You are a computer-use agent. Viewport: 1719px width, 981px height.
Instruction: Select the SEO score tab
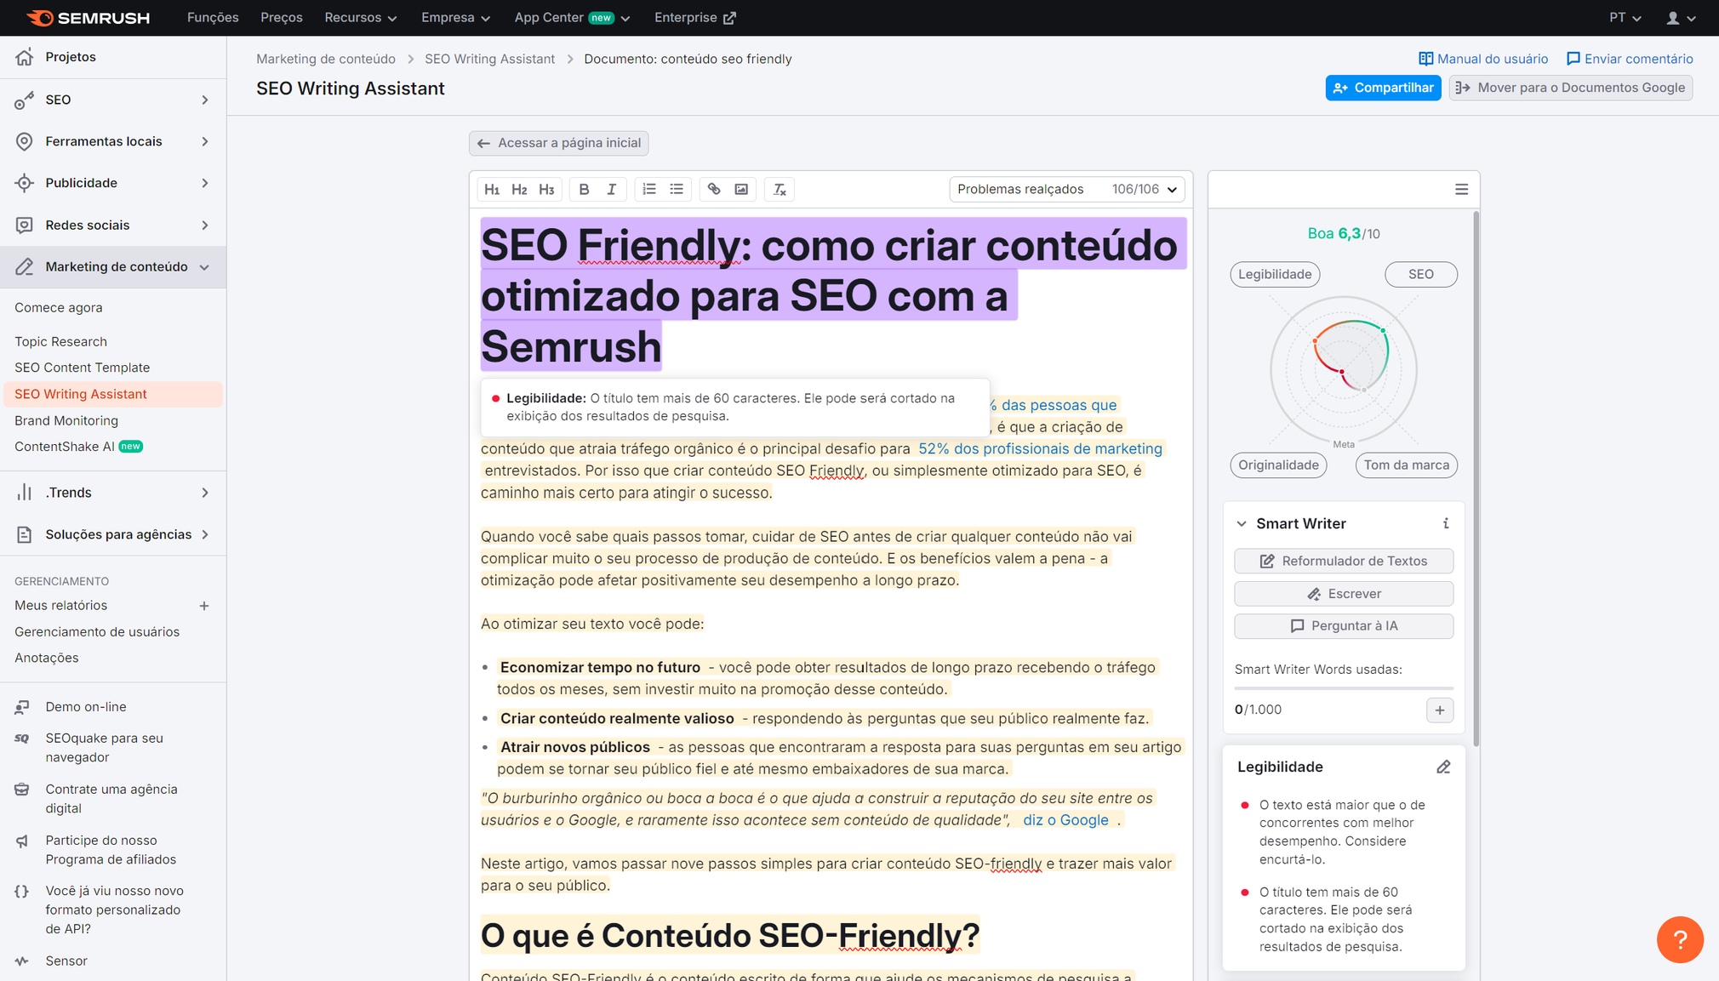pos(1420,274)
